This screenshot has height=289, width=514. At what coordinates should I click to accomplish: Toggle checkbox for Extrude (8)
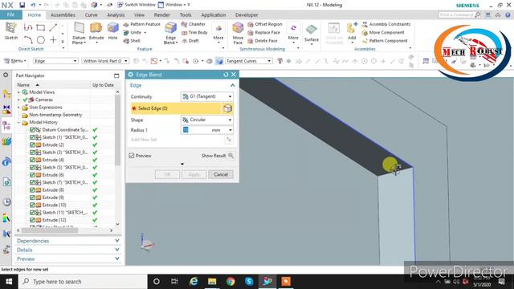coord(32,190)
